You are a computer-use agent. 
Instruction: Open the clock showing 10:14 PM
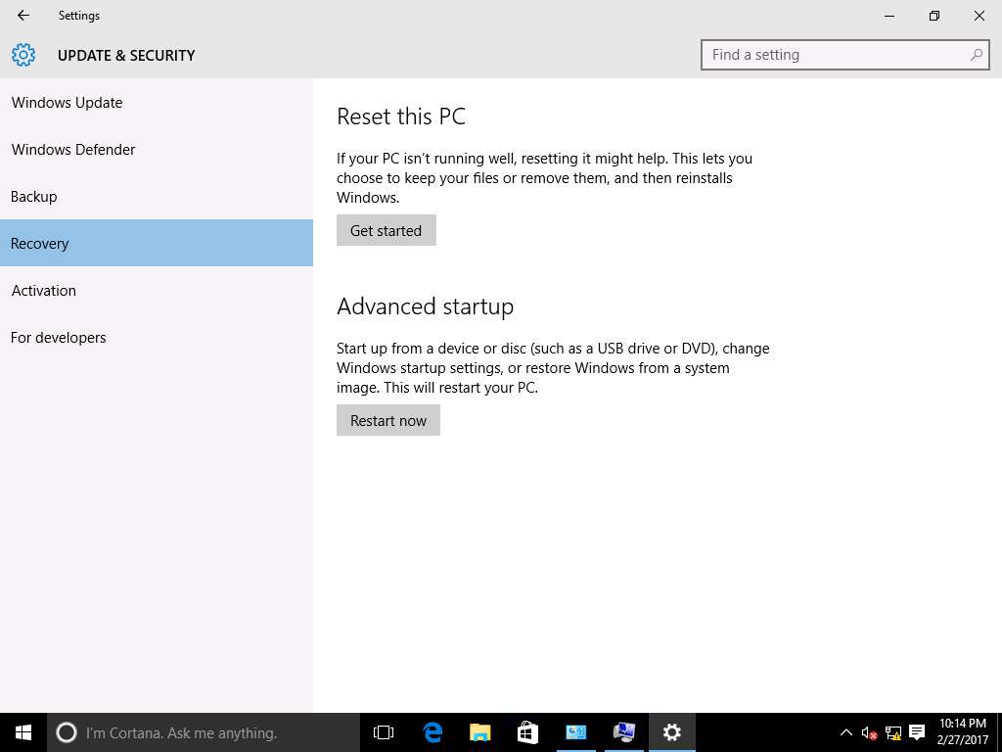click(x=963, y=732)
